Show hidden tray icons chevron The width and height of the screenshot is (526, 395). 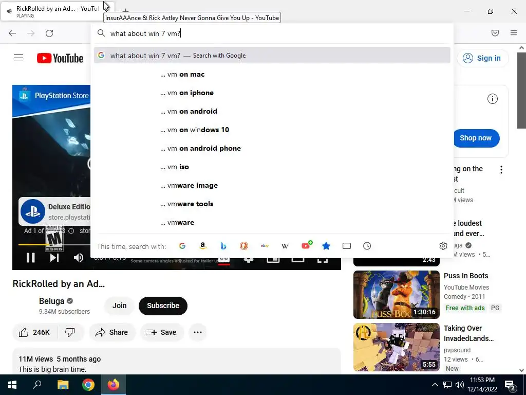tap(435, 385)
